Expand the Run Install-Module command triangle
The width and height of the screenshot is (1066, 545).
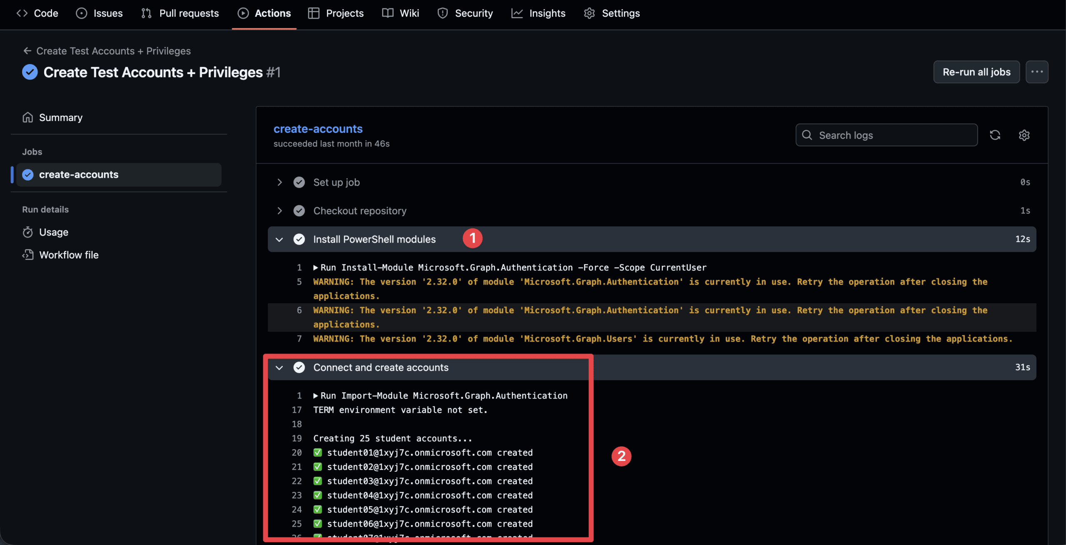(316, 268)
